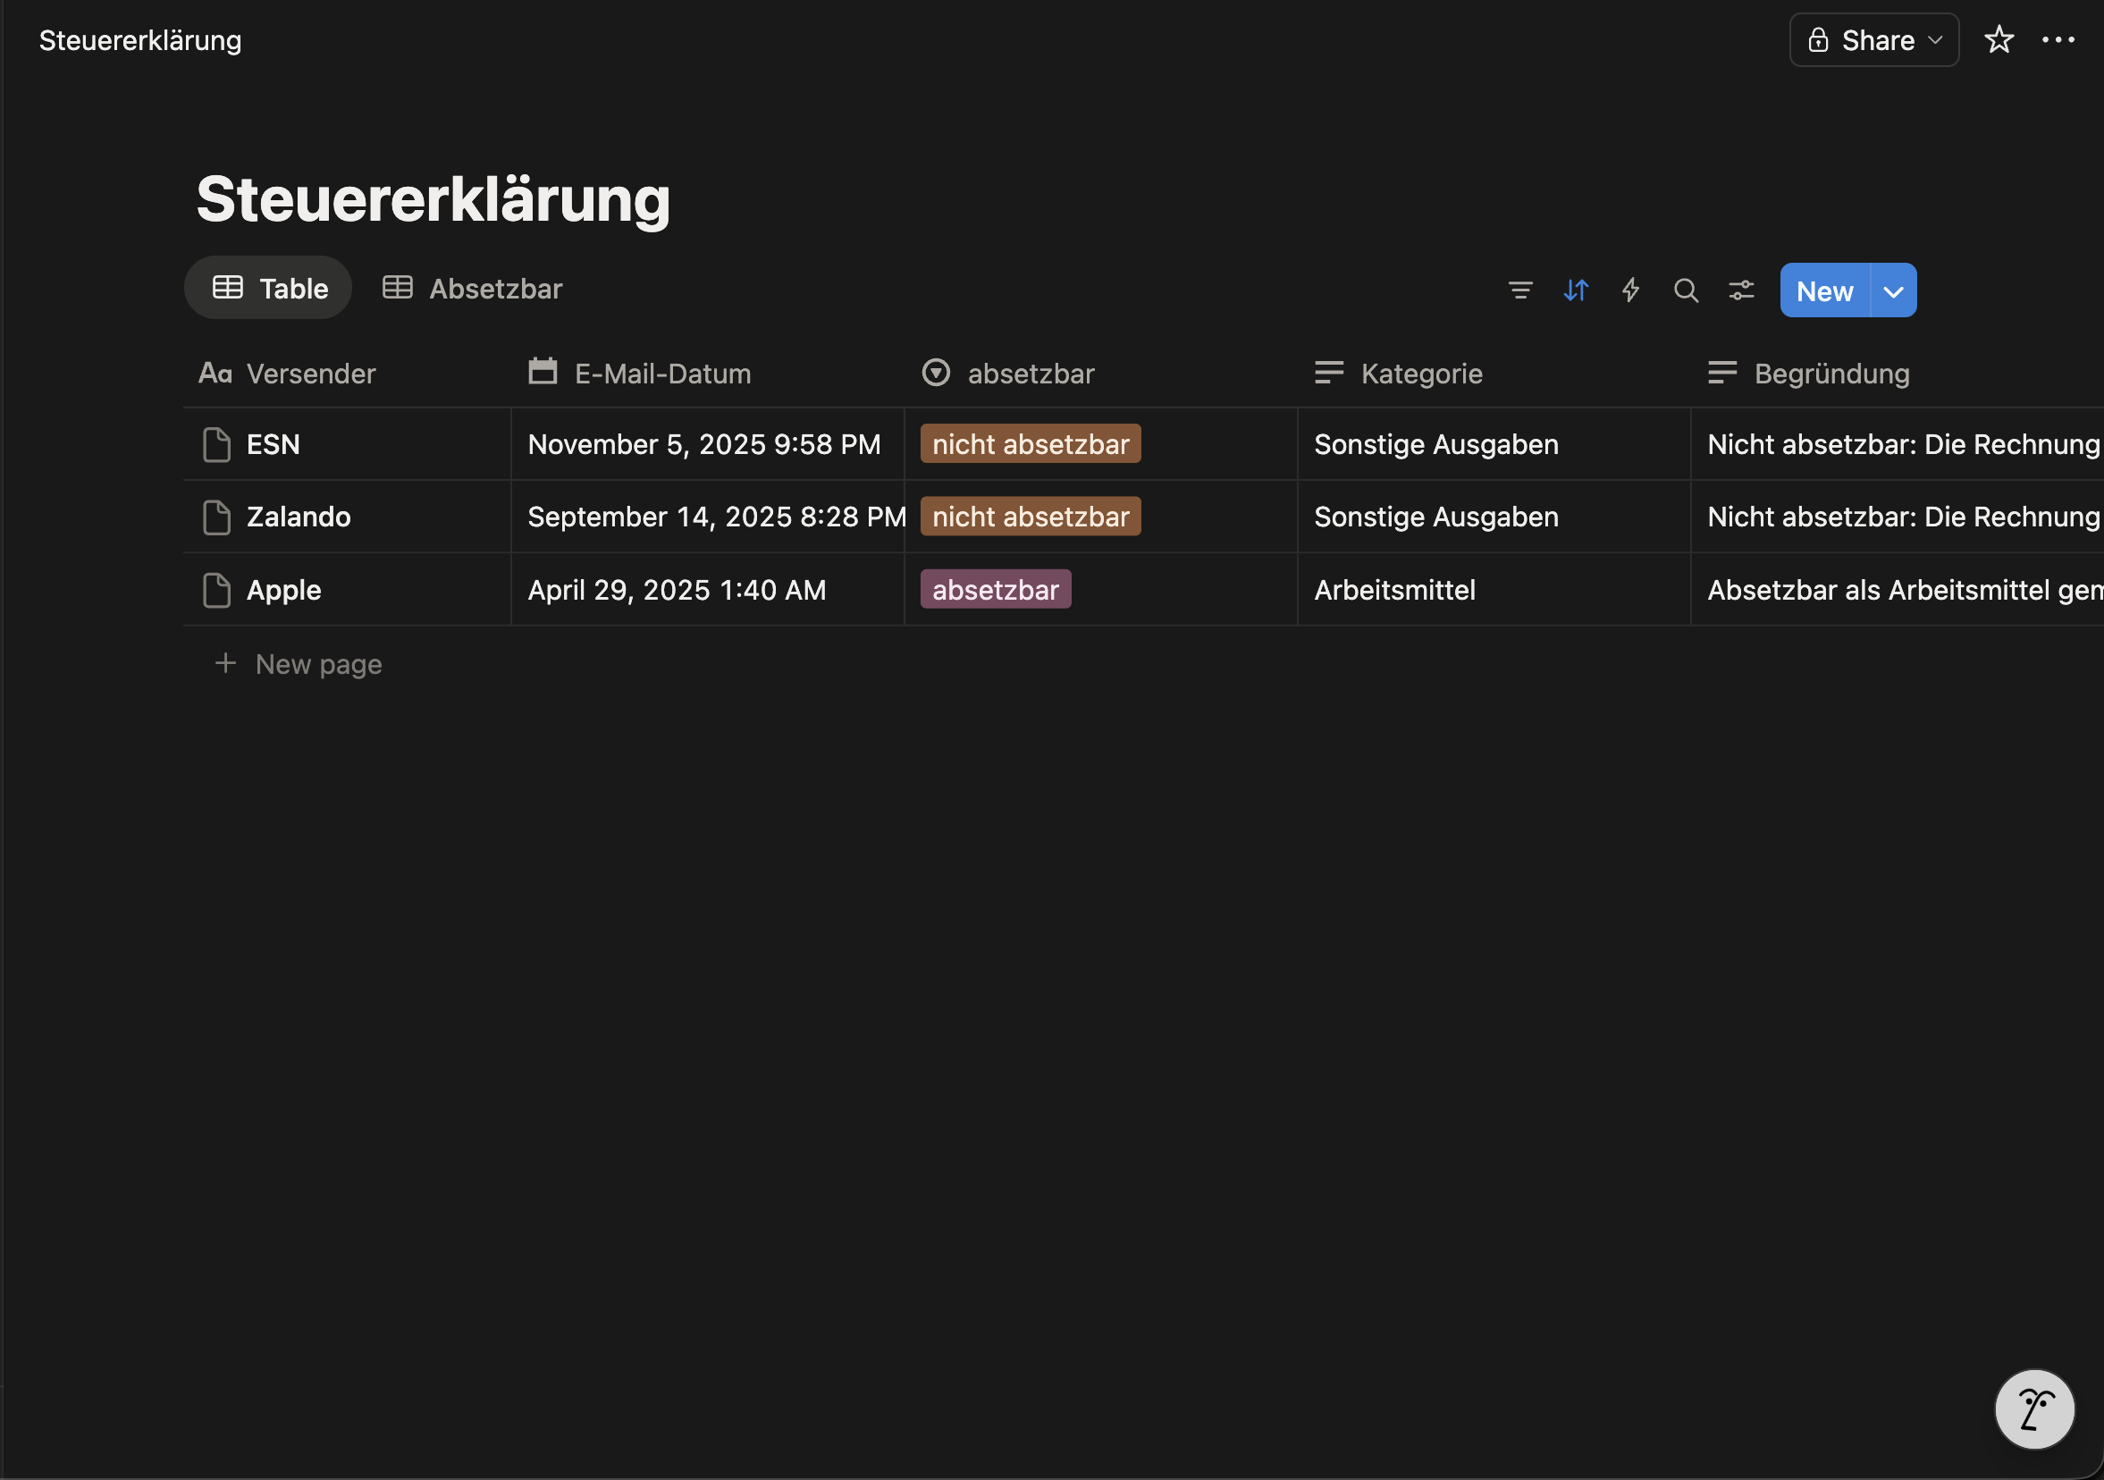Viewport: 2104px width, 1480px height.
Task: Open the Notion AI bubble
Action: (2033, 1409)
